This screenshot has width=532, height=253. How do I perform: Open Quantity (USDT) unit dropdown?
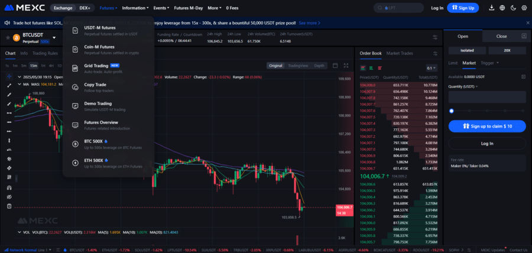463,86
